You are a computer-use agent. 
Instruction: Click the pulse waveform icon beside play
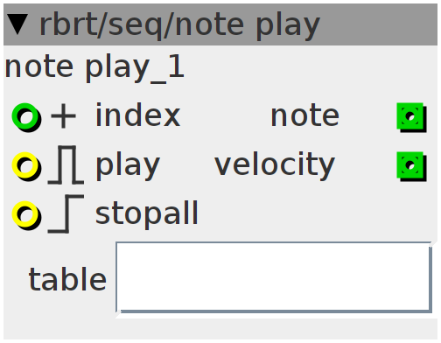[x=66, y=164]
